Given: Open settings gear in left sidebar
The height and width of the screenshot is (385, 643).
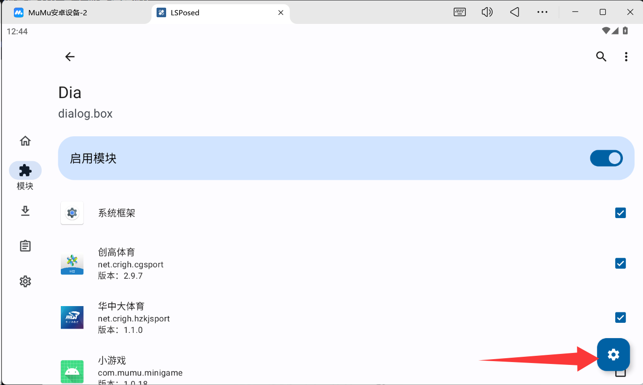Looking at the screenshot, I should pos(25,281).
